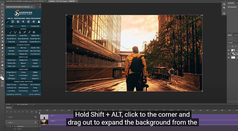238x131 pixels.
Task: Select the Gradient tool
Action: pos(2,41)
